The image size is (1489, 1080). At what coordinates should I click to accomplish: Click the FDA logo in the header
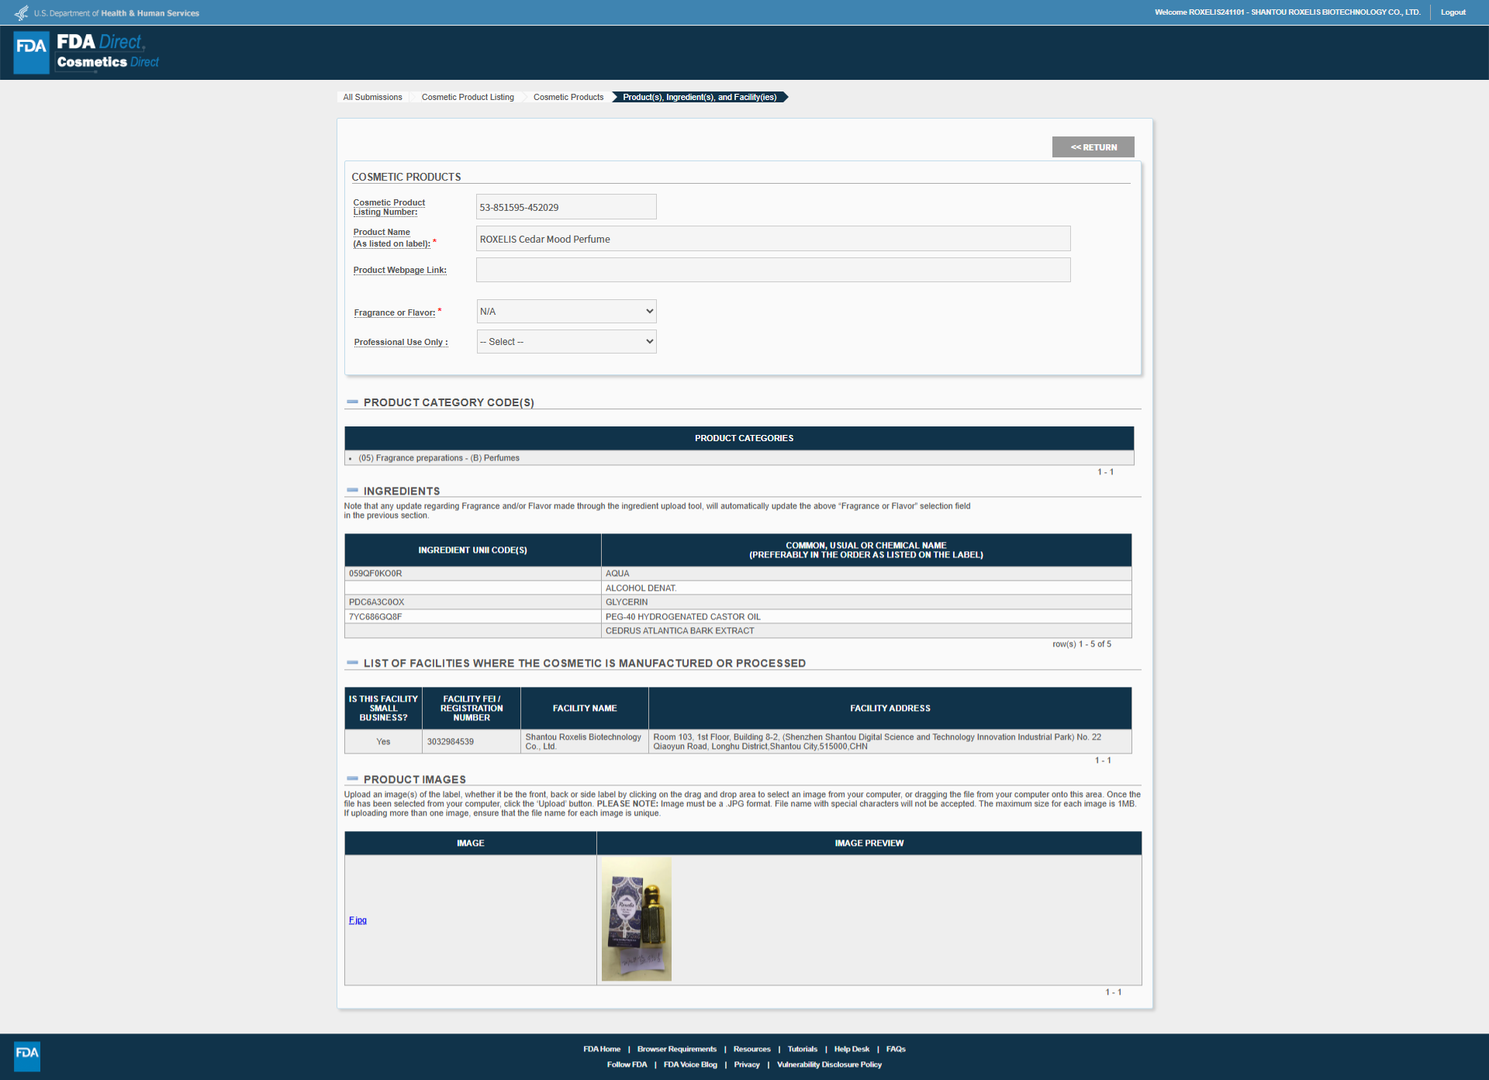[32, 53]
